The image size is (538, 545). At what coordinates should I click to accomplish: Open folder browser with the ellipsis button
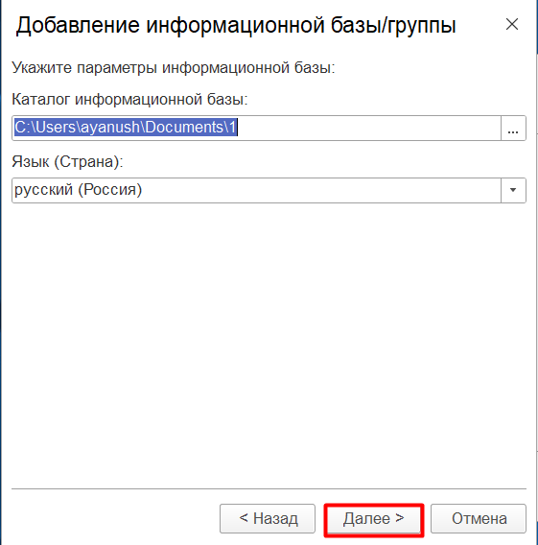click(513, 128)
